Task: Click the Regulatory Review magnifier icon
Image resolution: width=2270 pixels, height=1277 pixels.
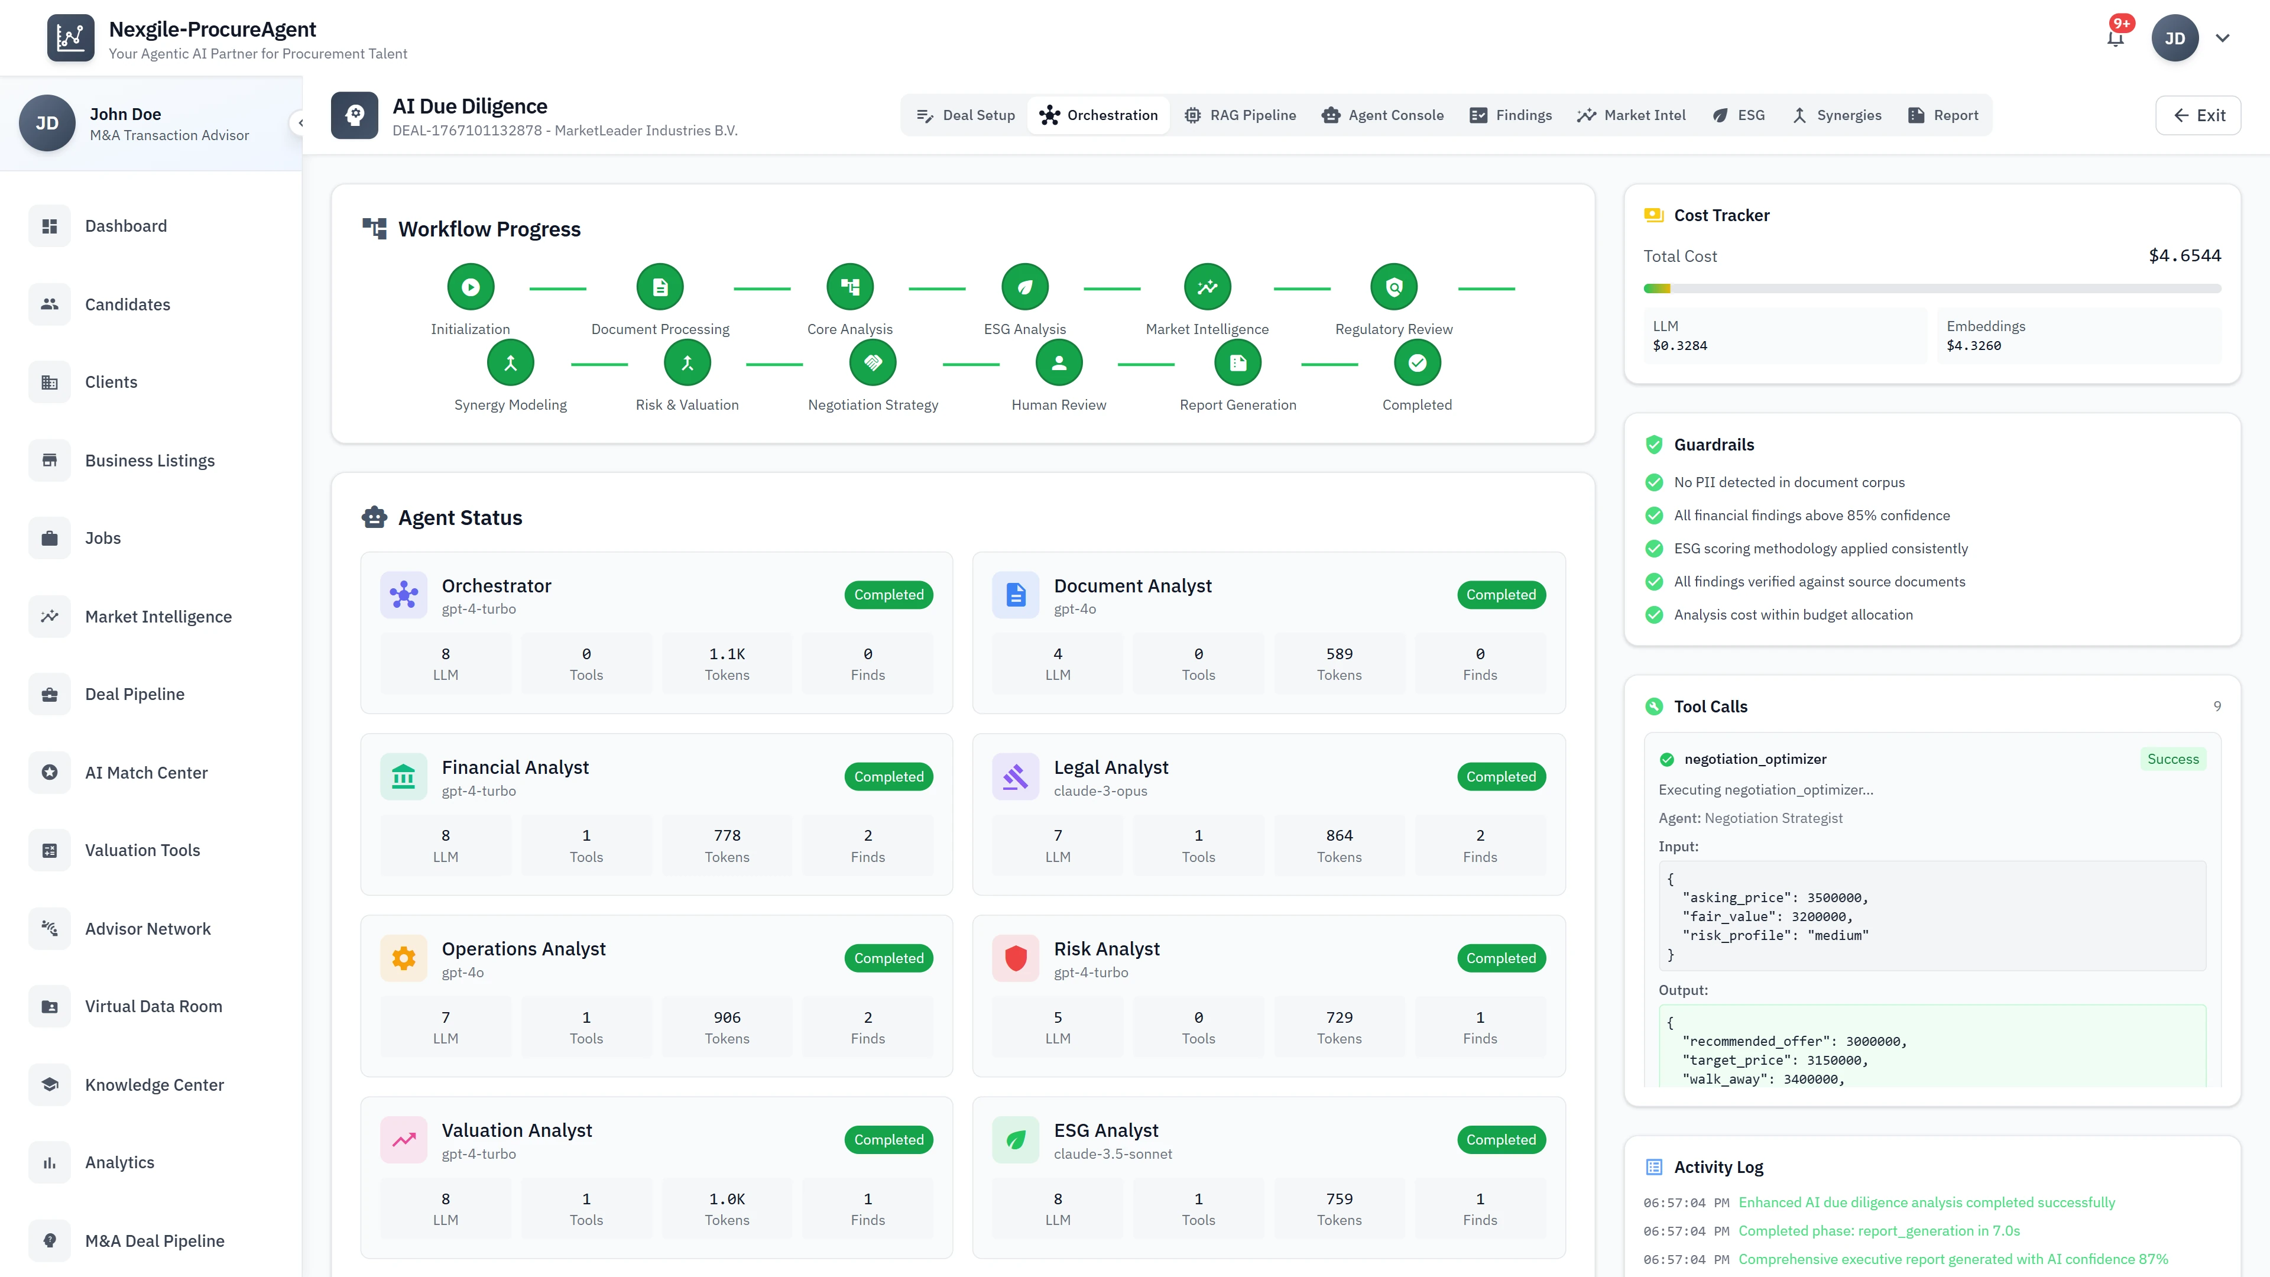Action: pyautogui.click(x=1393, y=286)
